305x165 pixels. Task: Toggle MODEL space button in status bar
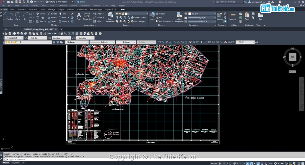click(x=214, y=163)
